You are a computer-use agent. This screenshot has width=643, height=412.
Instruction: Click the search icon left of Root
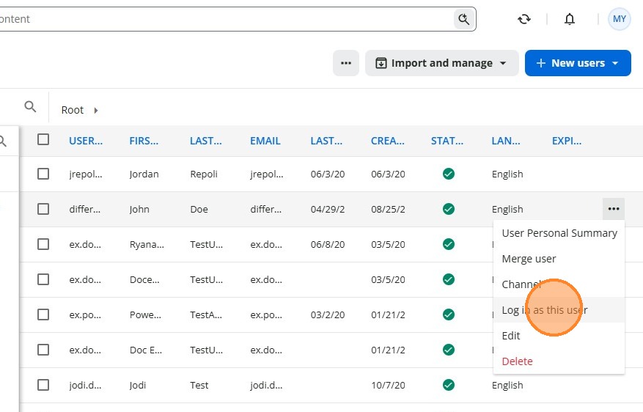(x=30, y=107)
